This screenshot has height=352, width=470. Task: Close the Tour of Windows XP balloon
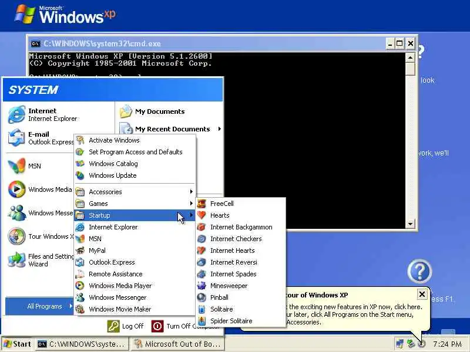422,295
